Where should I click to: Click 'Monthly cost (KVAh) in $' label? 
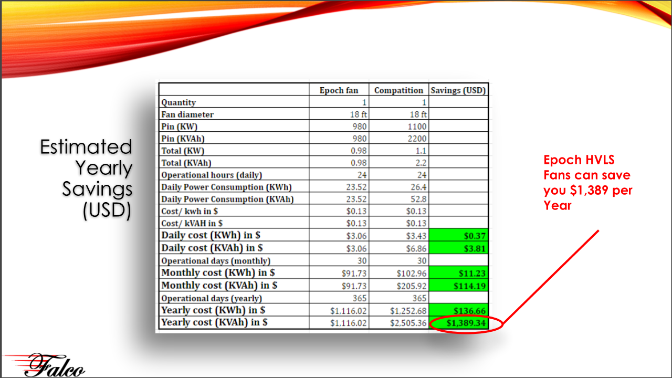[x=219, y=285]
